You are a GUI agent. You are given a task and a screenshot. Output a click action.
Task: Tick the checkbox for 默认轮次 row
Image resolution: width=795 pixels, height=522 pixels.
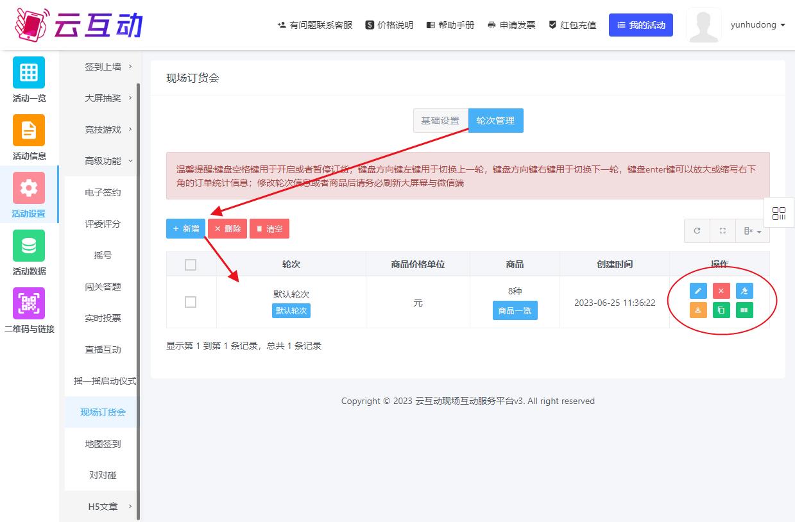[x=191, y=302]
